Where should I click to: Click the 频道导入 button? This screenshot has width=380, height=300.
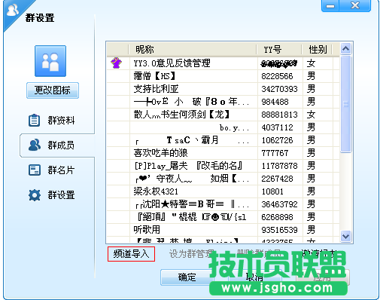131,254
